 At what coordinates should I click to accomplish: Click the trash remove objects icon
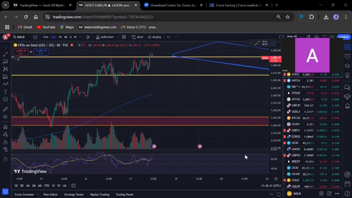click(5, 159)
